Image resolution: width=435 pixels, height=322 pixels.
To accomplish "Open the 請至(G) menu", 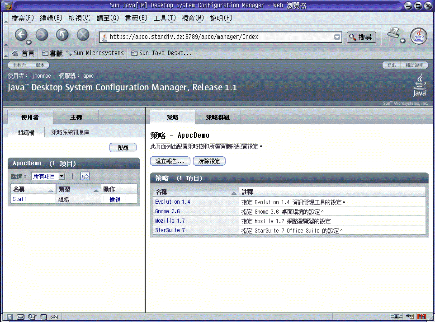I will click(x=108, y=18).
